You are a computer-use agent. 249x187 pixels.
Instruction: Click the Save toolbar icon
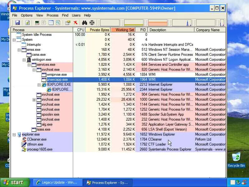tap(17, 23)
